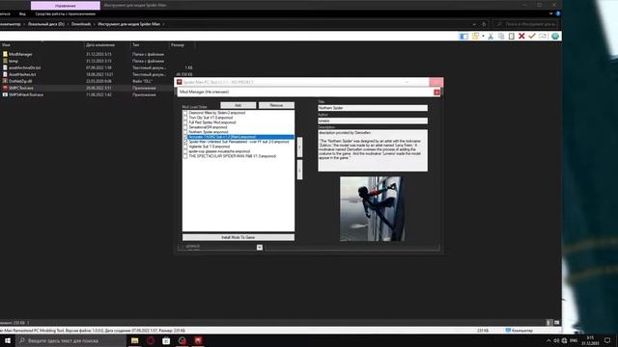Viewport: 618px width, 347px height.
Task: Click the Title field containing Northern Spider
Action: (x=373, y=108)
